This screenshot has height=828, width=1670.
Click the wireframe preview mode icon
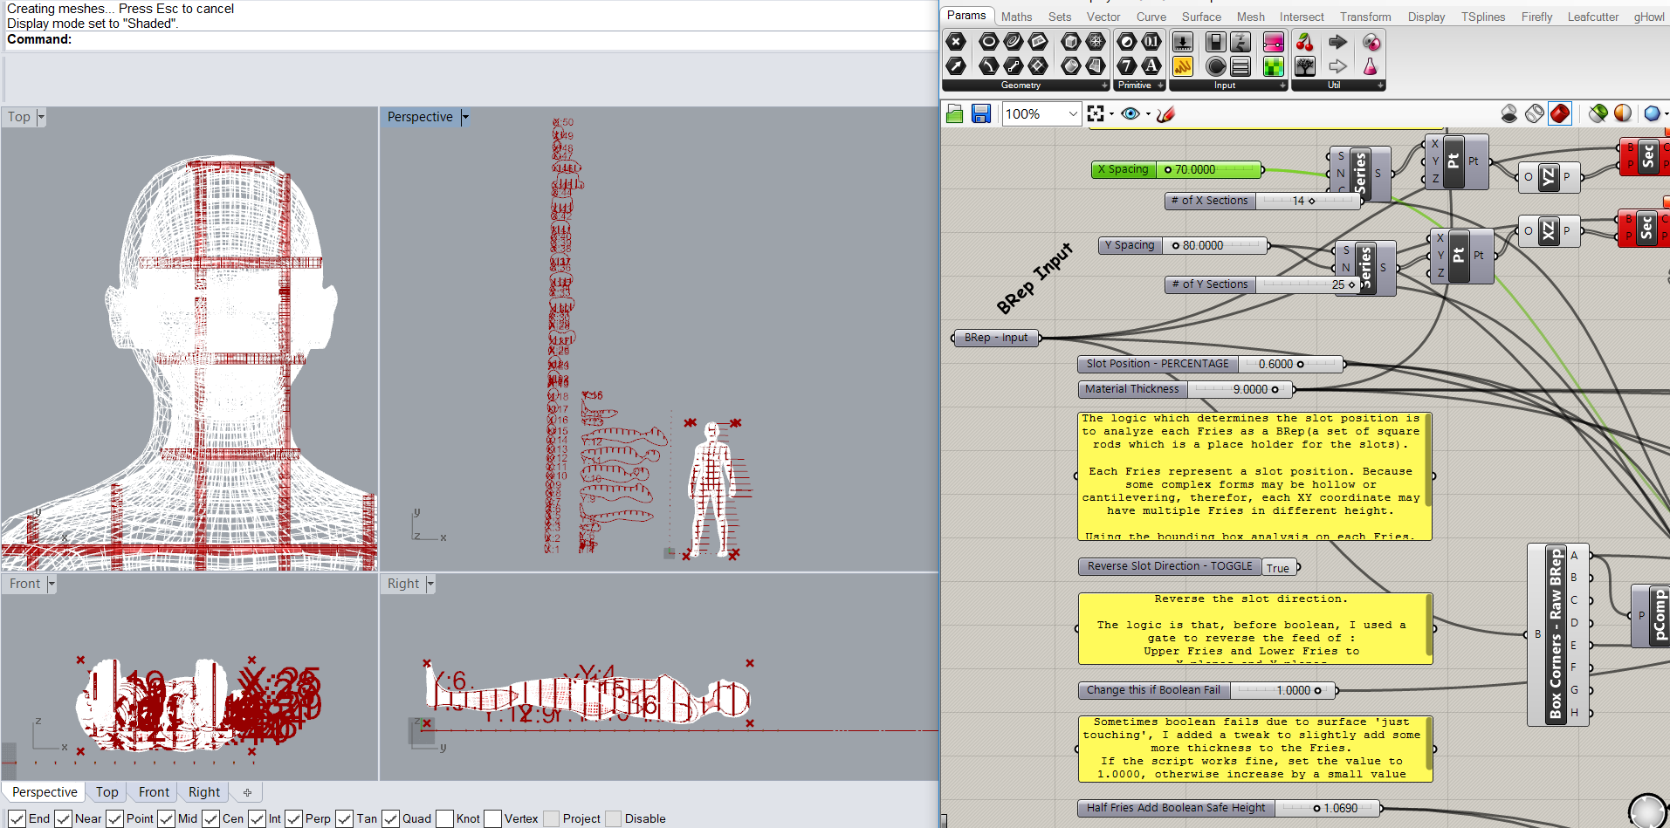pyautogui.click(x=1535, y=113)
